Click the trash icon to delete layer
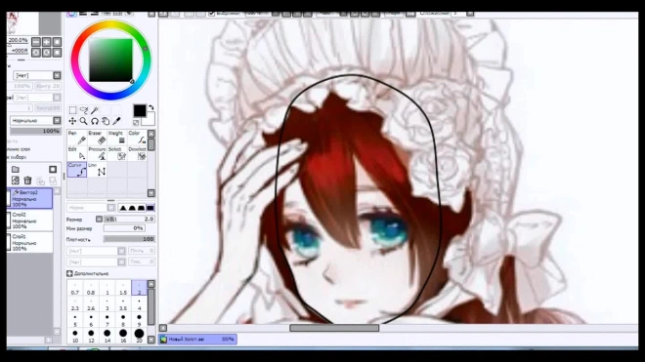This screenshot has height=362, width=645. pos(27,181)
